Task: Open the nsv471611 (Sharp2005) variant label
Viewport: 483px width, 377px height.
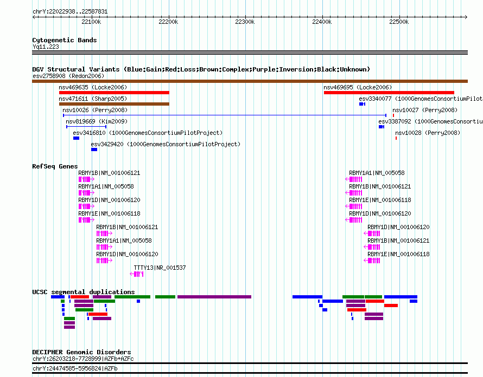Action: coord(93,99)
